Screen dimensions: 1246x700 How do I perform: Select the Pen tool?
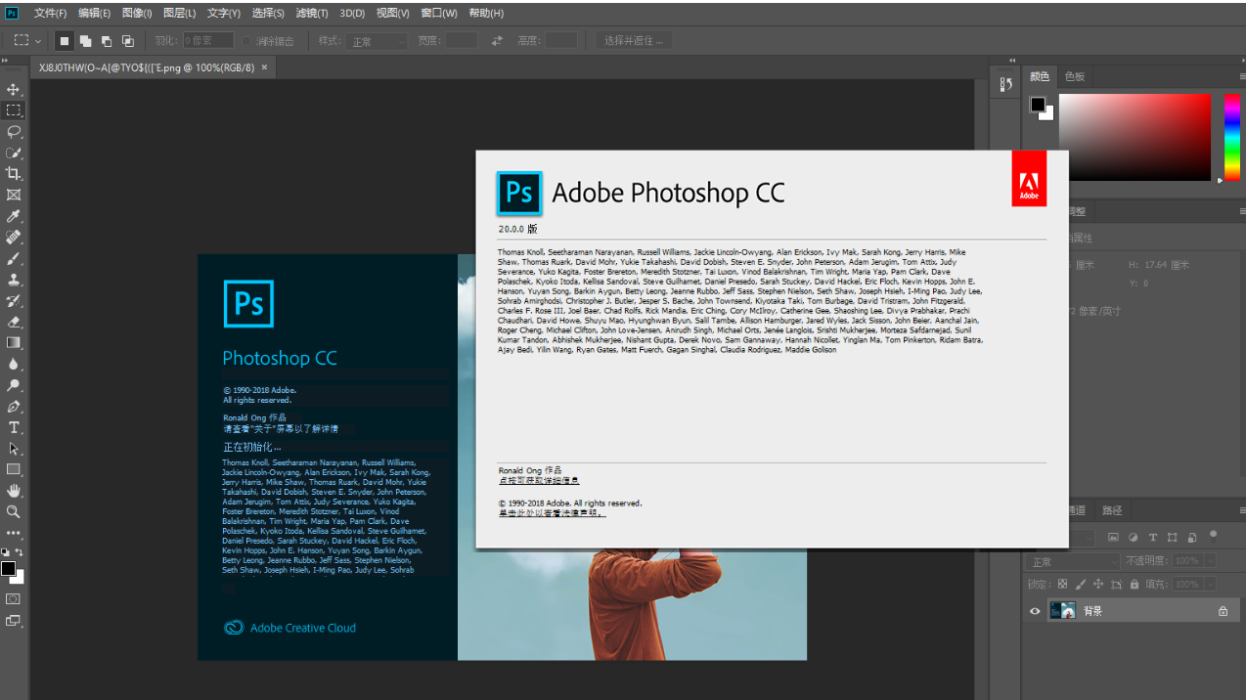tap(14, 407)
